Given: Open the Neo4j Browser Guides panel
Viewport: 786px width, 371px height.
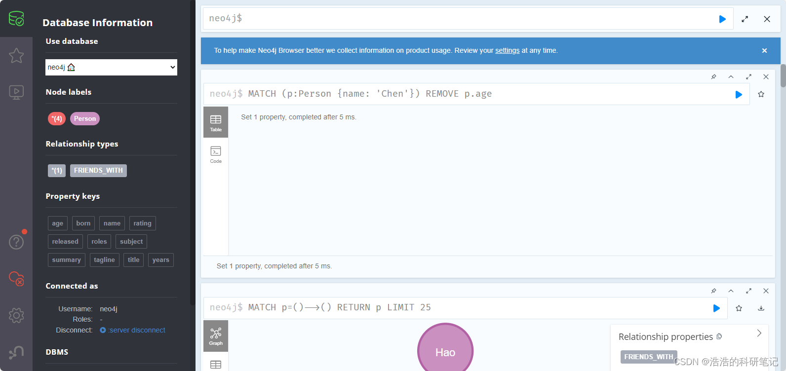Looking at the screenshot, I should [x=16, y=92].
